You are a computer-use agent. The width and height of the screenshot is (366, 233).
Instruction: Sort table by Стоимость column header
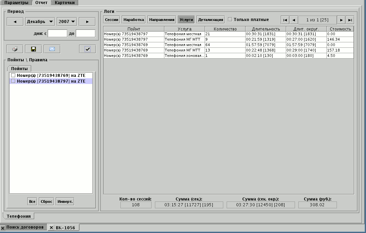point(340,29)
